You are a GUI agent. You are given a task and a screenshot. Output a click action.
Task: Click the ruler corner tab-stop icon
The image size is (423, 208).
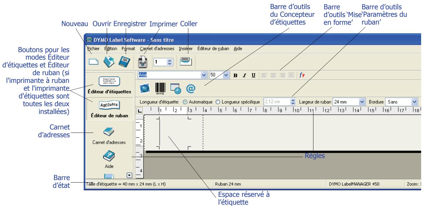(140, 111)
